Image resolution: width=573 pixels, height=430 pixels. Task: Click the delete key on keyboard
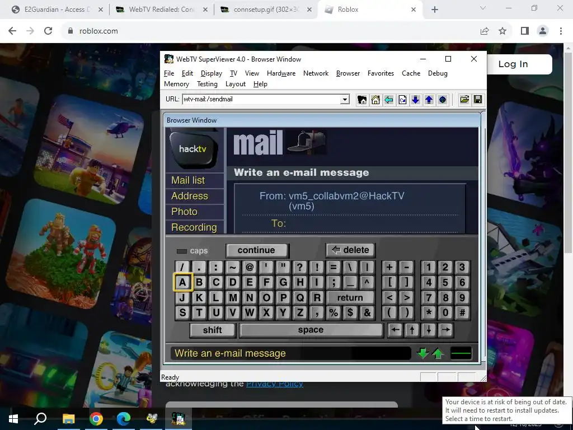[x=350, y=250]
